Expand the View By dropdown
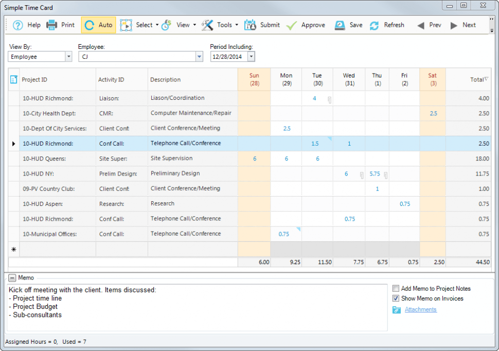The height and width of the screenshot is (351, 499). pos(68,57)
